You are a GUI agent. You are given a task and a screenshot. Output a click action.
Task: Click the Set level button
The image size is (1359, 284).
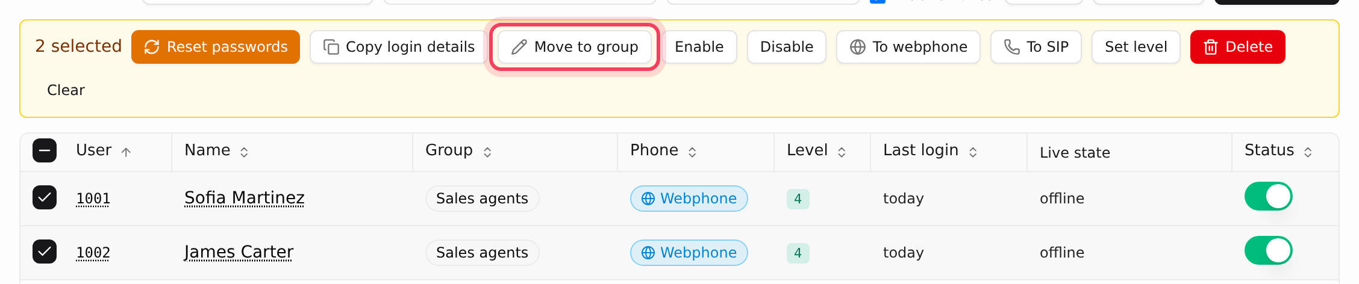pyautogui.click(x=1136, y=47)
